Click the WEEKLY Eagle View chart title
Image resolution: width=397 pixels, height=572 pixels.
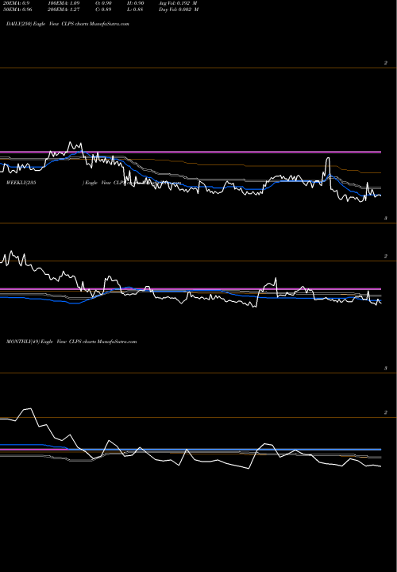(94, 183)
